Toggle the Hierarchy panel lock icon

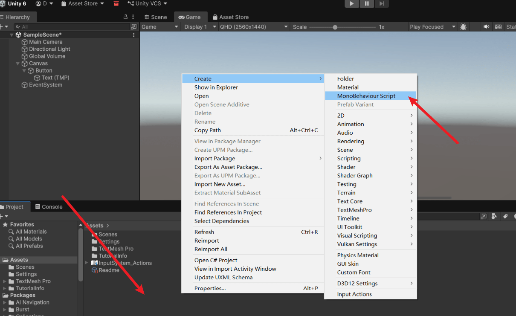point(125,17)
